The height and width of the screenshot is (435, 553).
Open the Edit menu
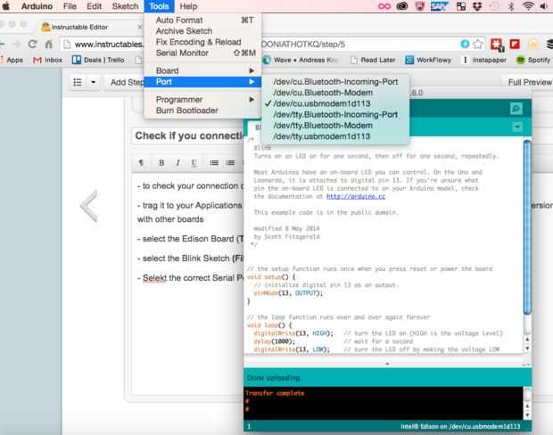coord(95,6)
